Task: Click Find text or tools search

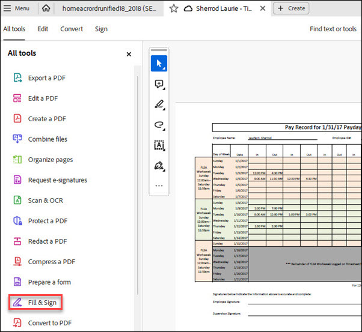Action: [x=333, y=29]
